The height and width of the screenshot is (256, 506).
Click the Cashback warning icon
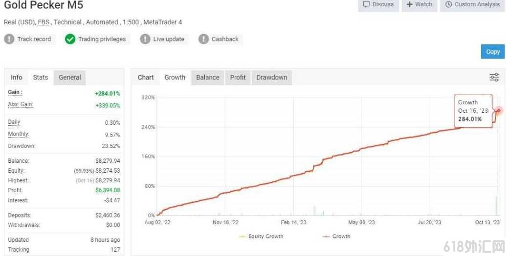(x=203, y=39)
